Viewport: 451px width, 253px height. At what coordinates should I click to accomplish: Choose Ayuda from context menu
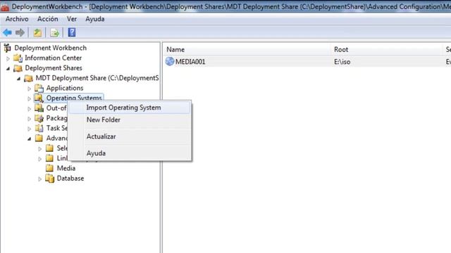coord(130,153)
